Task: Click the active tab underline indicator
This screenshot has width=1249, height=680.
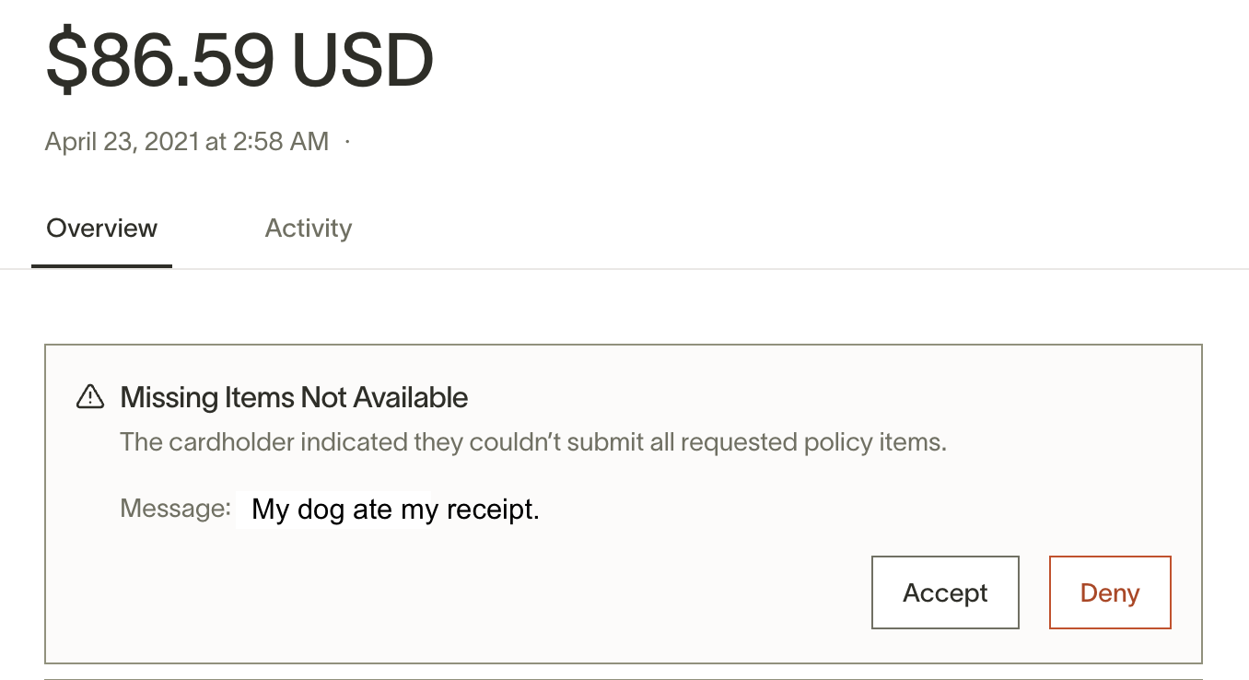Action: [x=101, y=265]
